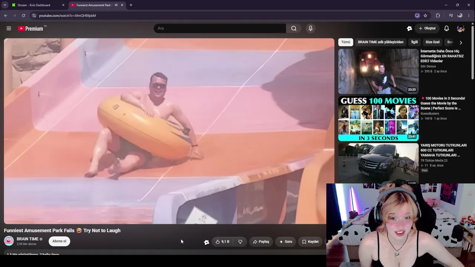Open the tab search dropdown
The width and height of the screenshot is (475, 267).
click(5, 5)
